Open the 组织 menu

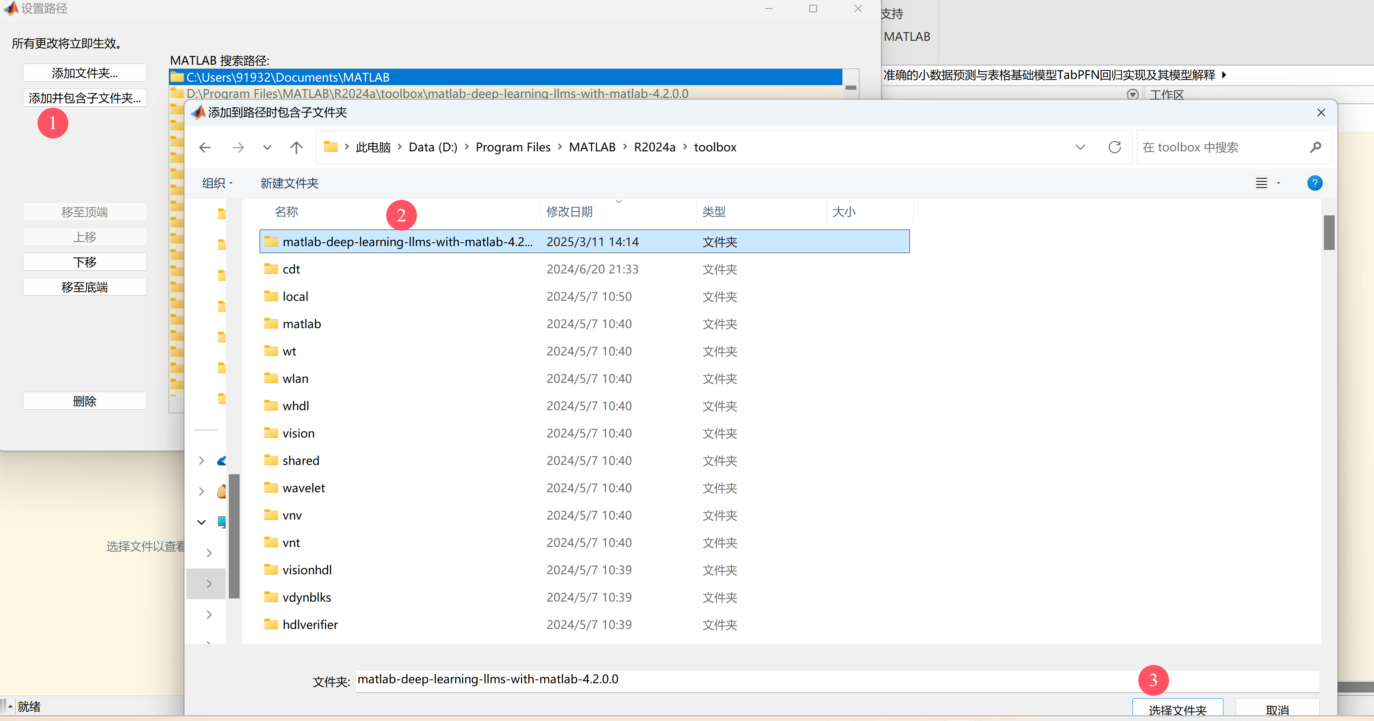(218, 183)
